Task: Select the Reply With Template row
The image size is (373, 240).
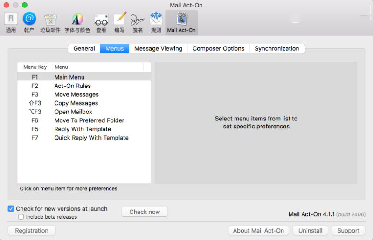Action: pyautogui.click(x=84, y=129)
